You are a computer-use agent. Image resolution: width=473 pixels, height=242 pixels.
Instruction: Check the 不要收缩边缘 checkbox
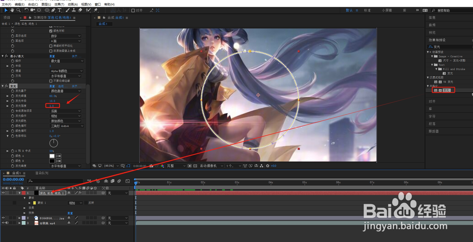click(x=51, y=81)
